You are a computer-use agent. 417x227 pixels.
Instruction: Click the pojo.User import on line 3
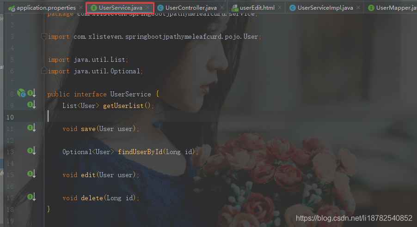(241, 36)
